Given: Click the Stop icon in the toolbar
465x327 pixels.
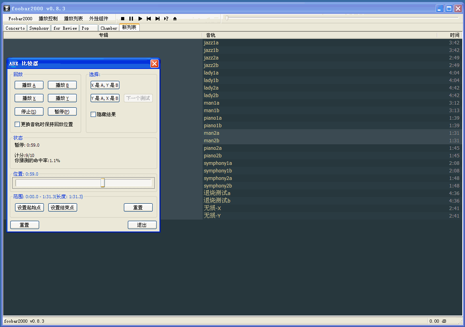Looking at the screenshot, I should tap(122, 19).
